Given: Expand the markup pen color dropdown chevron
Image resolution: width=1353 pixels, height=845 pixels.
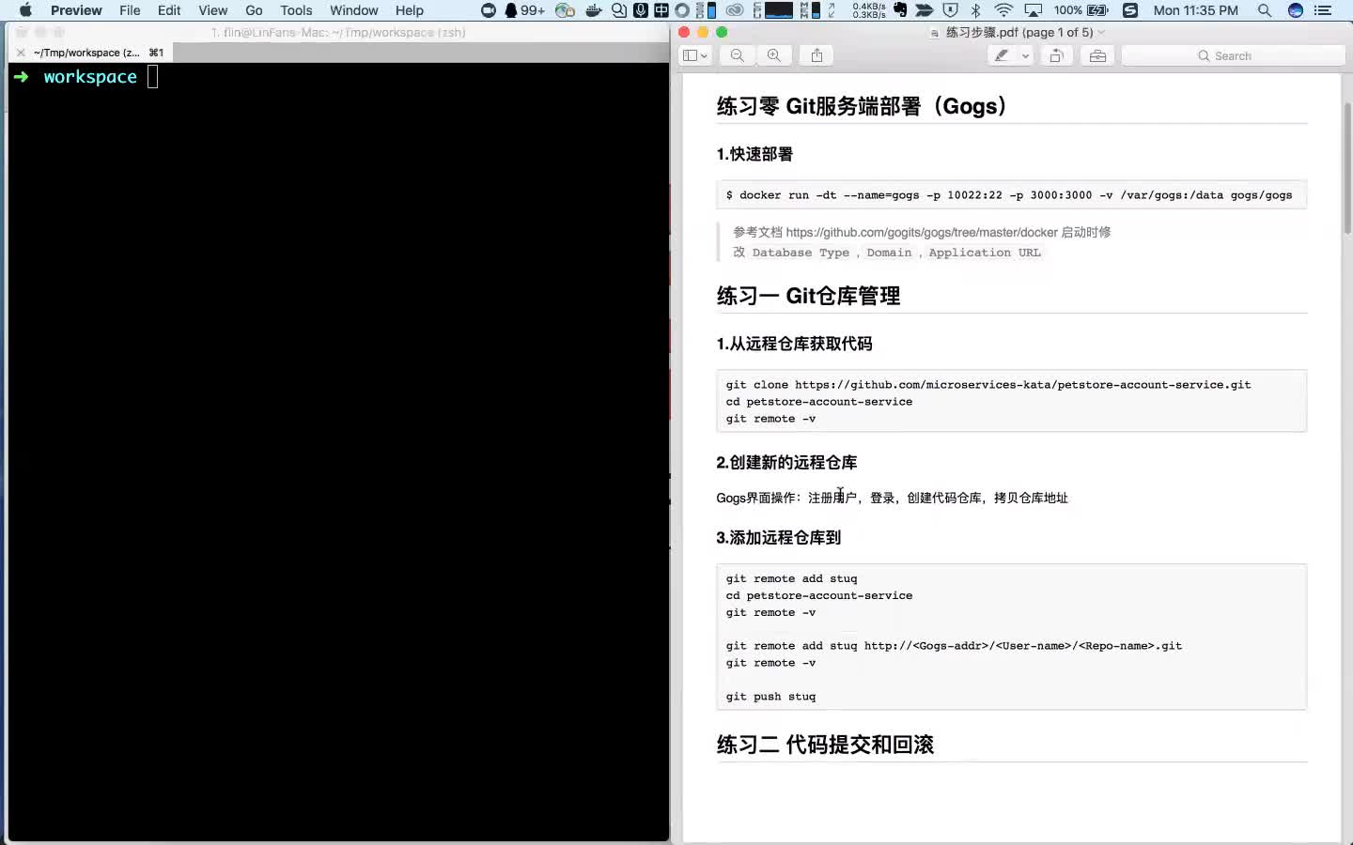Looking at the screenshot, I should (x=1025, y=55).
